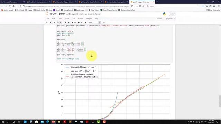Restart the kernel with the circular arrow
Viewport: 221px width, 124px height.
coord(82,22)
